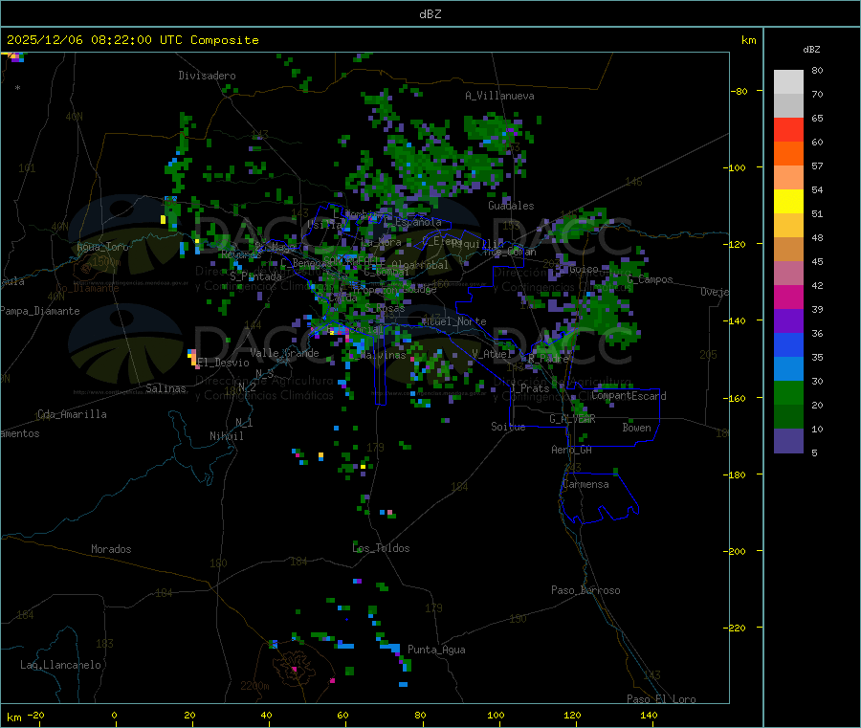Click the Divisadero map label
The height and width of the screenshot is (728, 861).
(207, 76)
